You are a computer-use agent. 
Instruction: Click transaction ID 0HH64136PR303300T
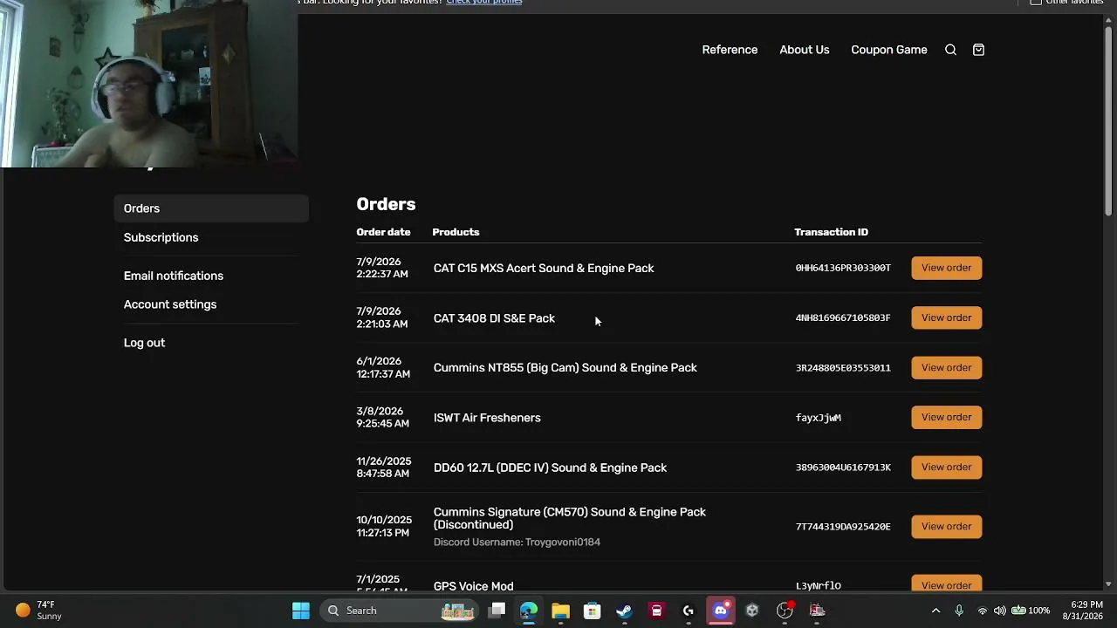pyautogui.click(x=843, y=268)
